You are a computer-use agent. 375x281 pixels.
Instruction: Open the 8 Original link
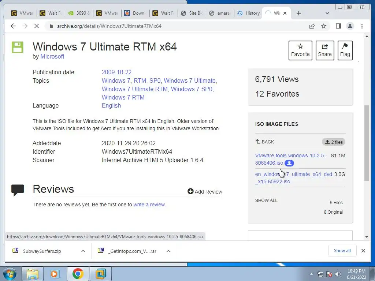(x=333, y=212)
